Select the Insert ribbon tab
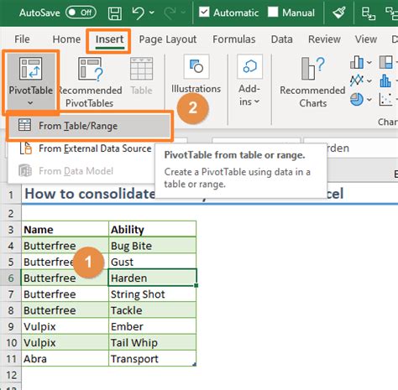The width and height of the screenshot is (398, 390). (x=109, y=39)
